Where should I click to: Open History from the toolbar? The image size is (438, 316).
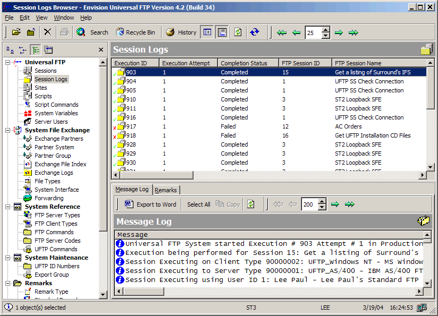pyautogui.click(x=181, y=32)
